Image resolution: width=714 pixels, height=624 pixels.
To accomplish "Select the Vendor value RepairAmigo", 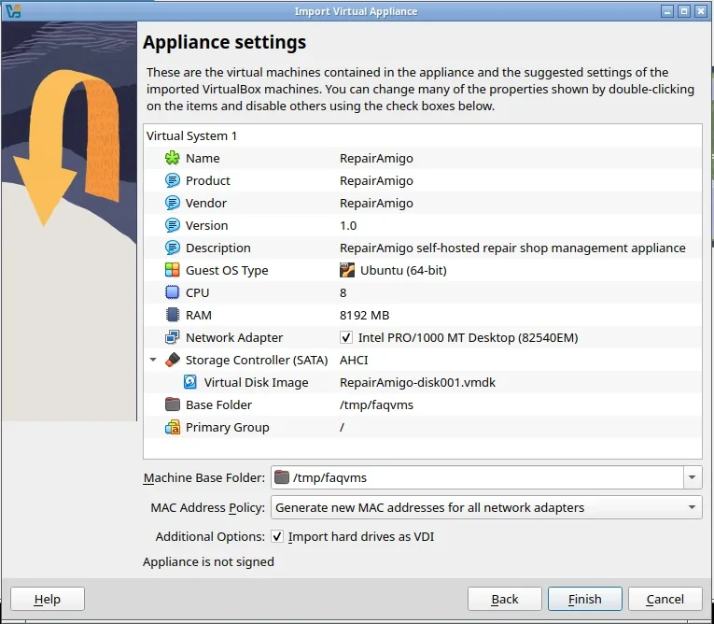I will click(376, 203).
